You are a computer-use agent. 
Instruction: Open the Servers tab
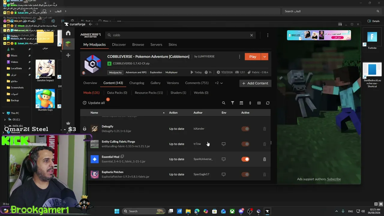pos(156,45)
